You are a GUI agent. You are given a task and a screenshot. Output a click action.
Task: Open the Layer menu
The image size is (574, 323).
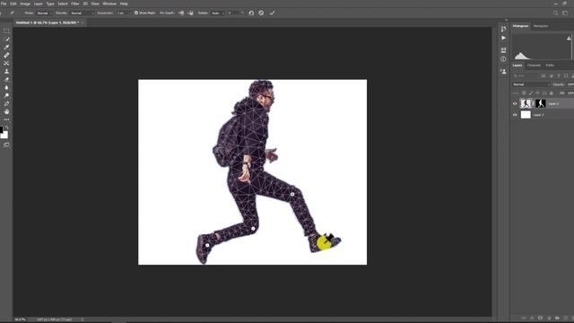39,4
